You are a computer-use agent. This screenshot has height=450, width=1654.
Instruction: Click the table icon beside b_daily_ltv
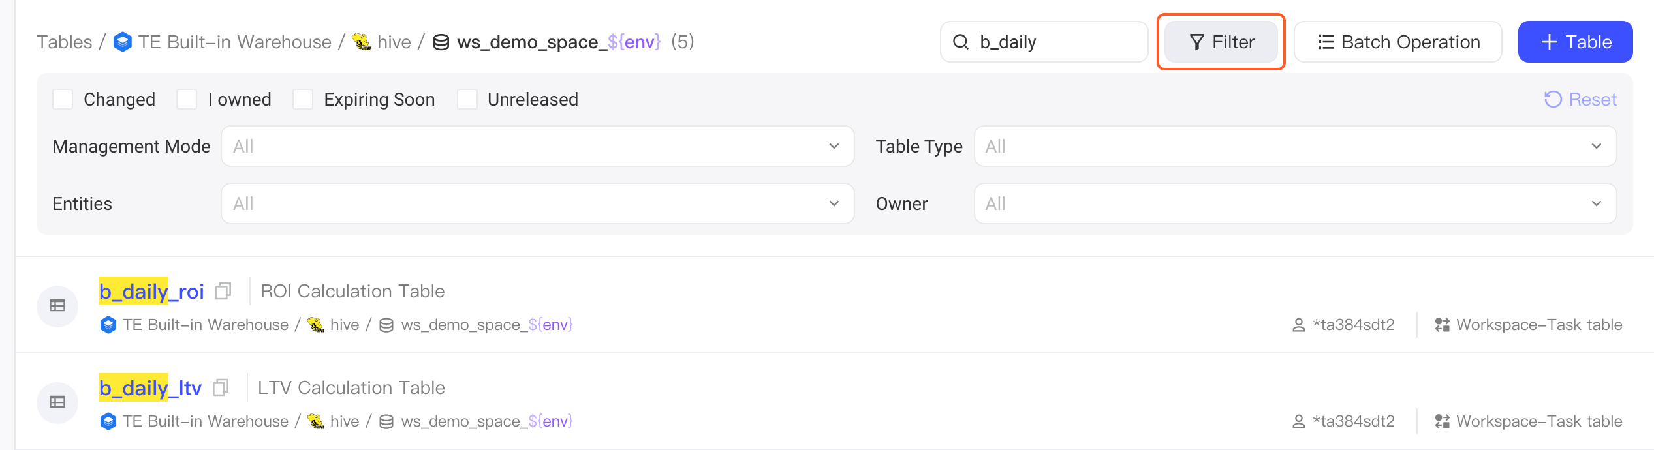pyautogui.click(x=57, y=402)
